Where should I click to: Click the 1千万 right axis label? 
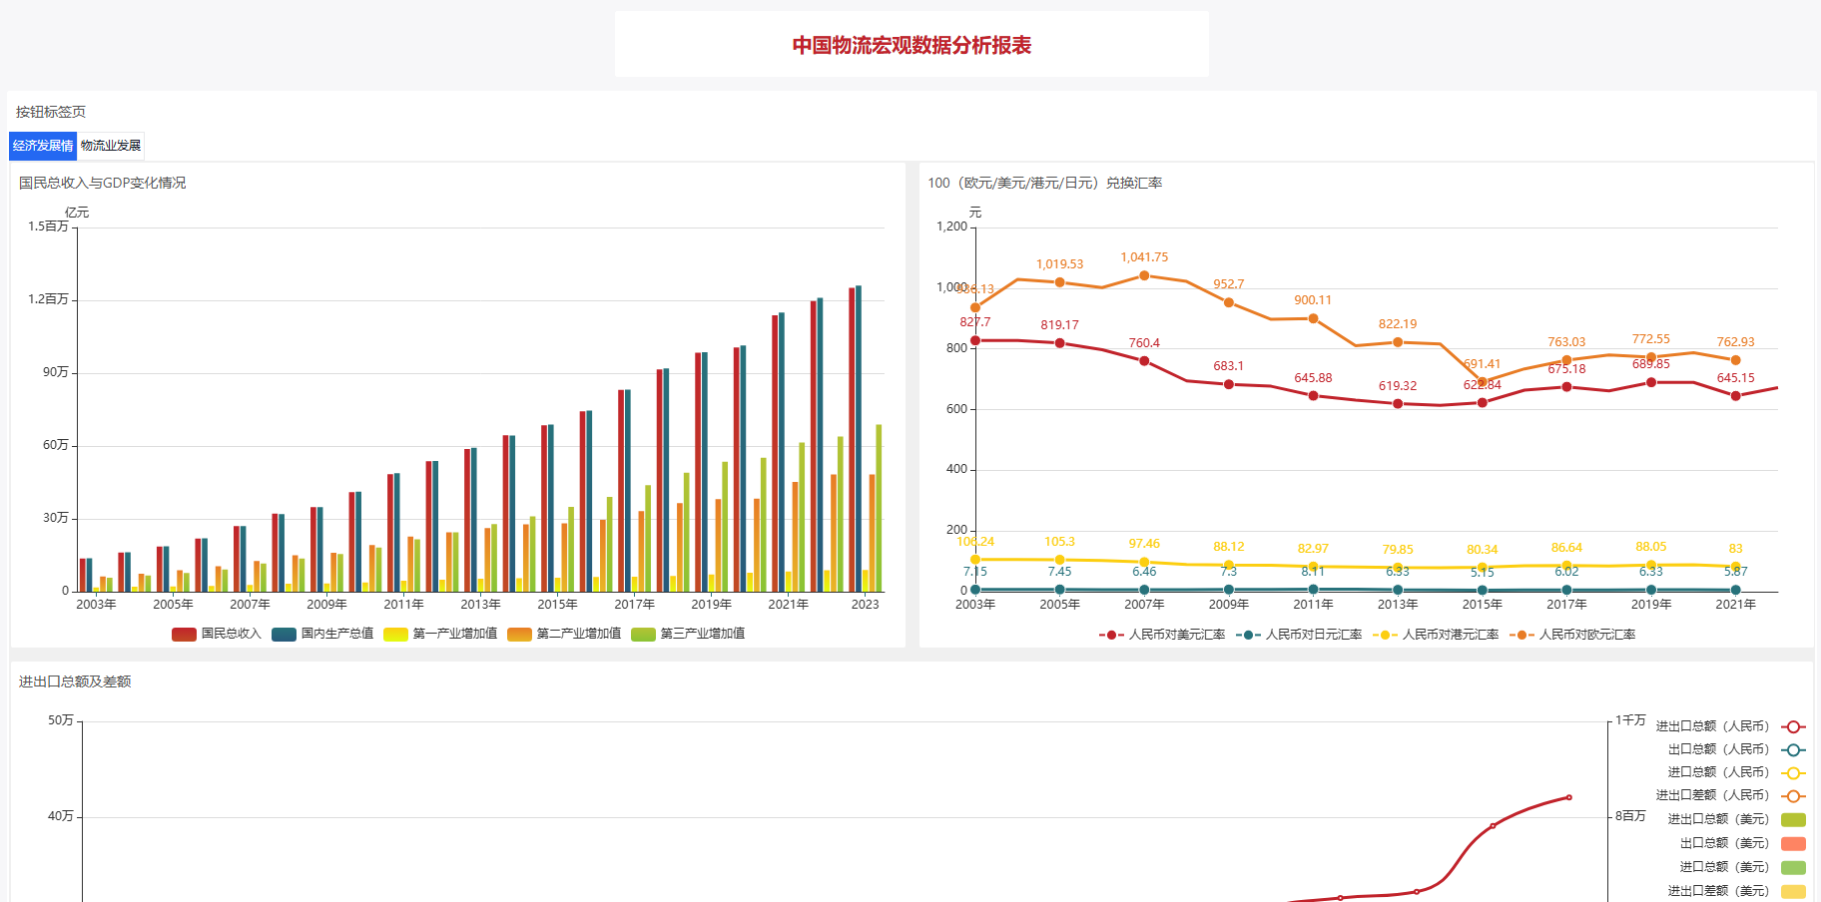click(x=1631, y=720)
